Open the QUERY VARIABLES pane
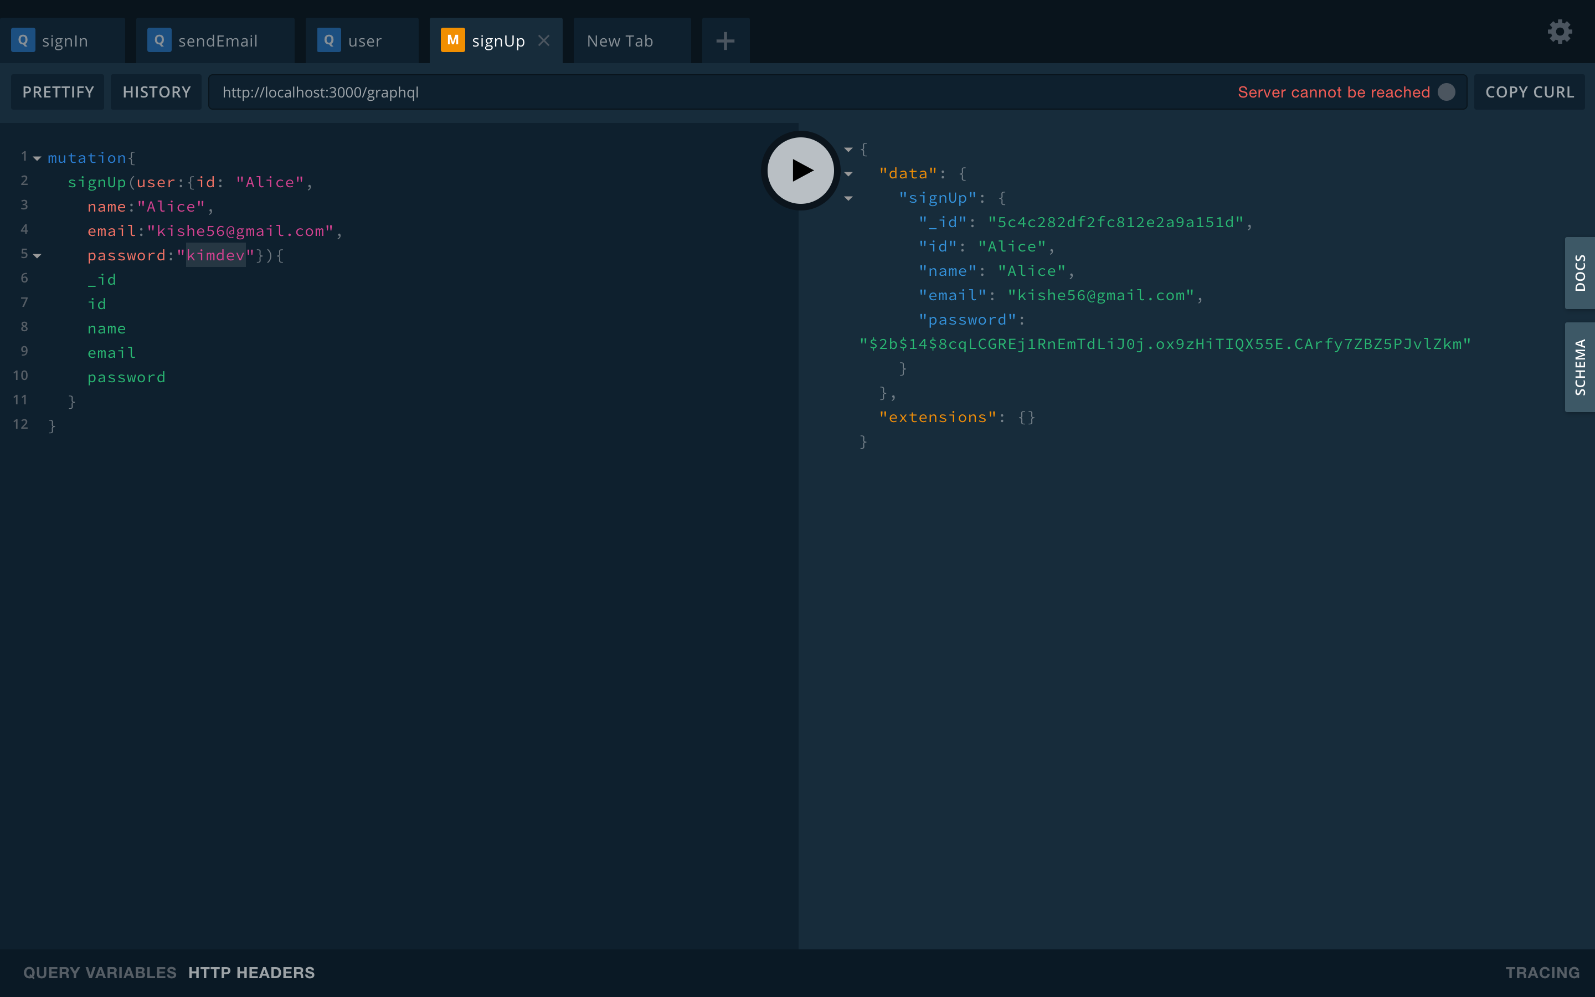Viewport: 1595px width, 997px height. [100, 972]
